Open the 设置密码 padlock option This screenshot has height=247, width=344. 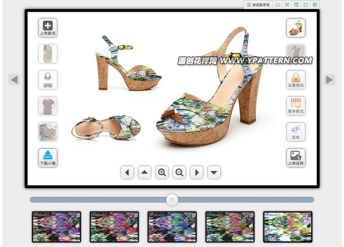pyautogui.click(x=295, y=79)
